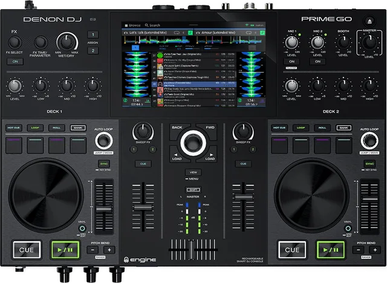Enable FX ASSIGN 1 button
This screenshot has height=283, width=387.
pos(93,34)
